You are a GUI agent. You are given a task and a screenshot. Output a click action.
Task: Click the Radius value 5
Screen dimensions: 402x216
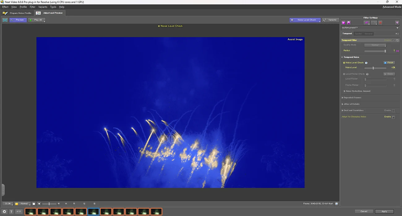pyautogui.click(x=394, y=50)
